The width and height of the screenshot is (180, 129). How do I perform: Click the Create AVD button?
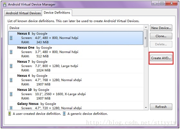[161, 58]
